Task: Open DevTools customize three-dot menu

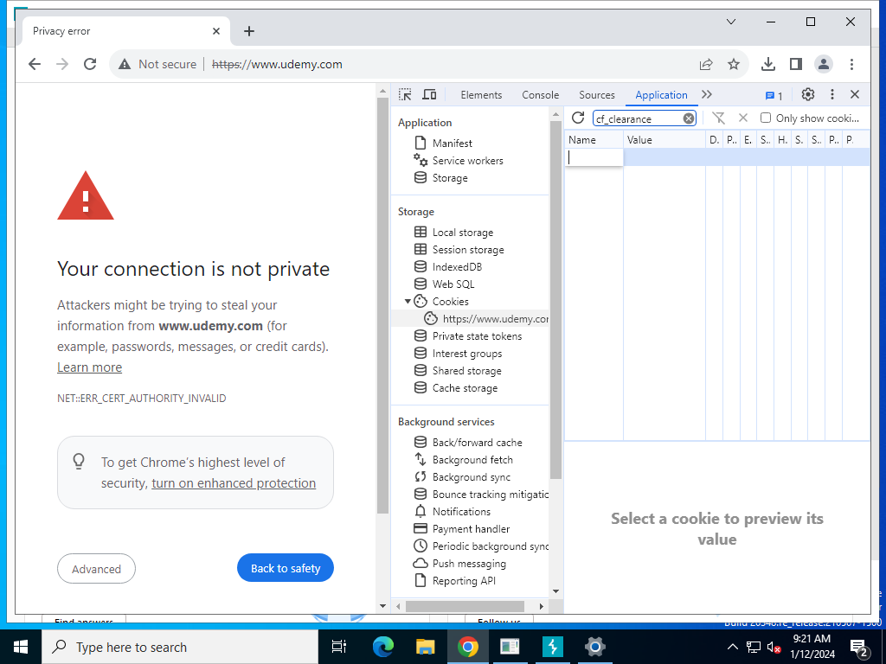Action: [x=831, y=94]
